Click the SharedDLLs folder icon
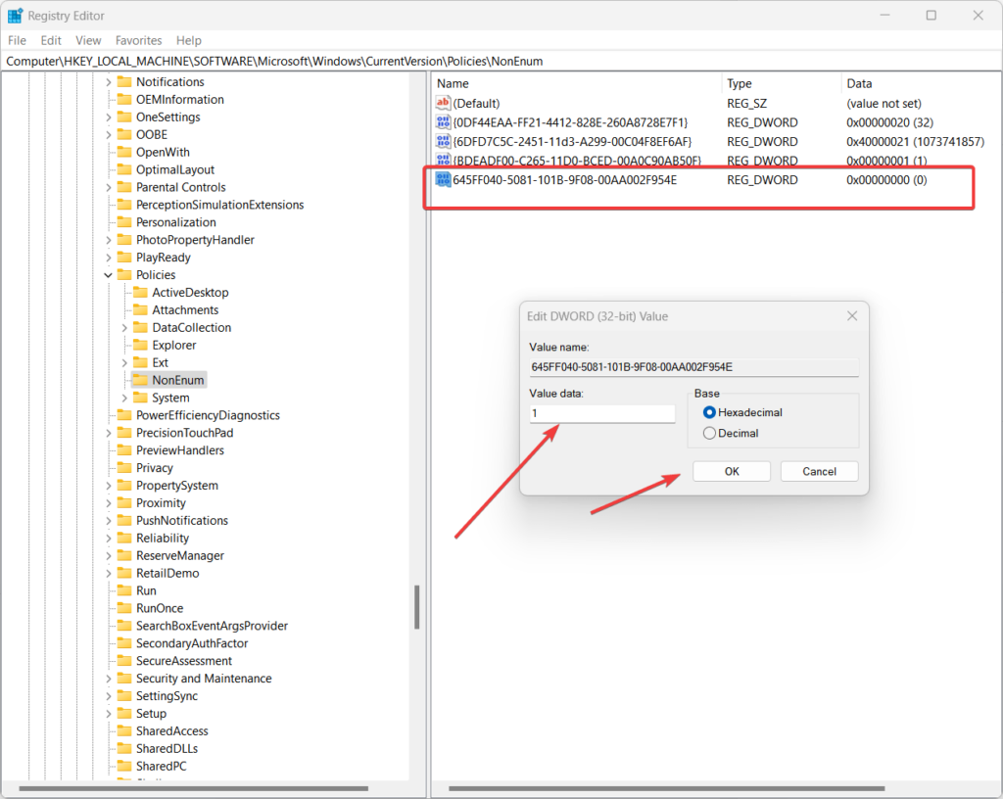Viewport: 1003px width, 799px height. tap(124, 748)
